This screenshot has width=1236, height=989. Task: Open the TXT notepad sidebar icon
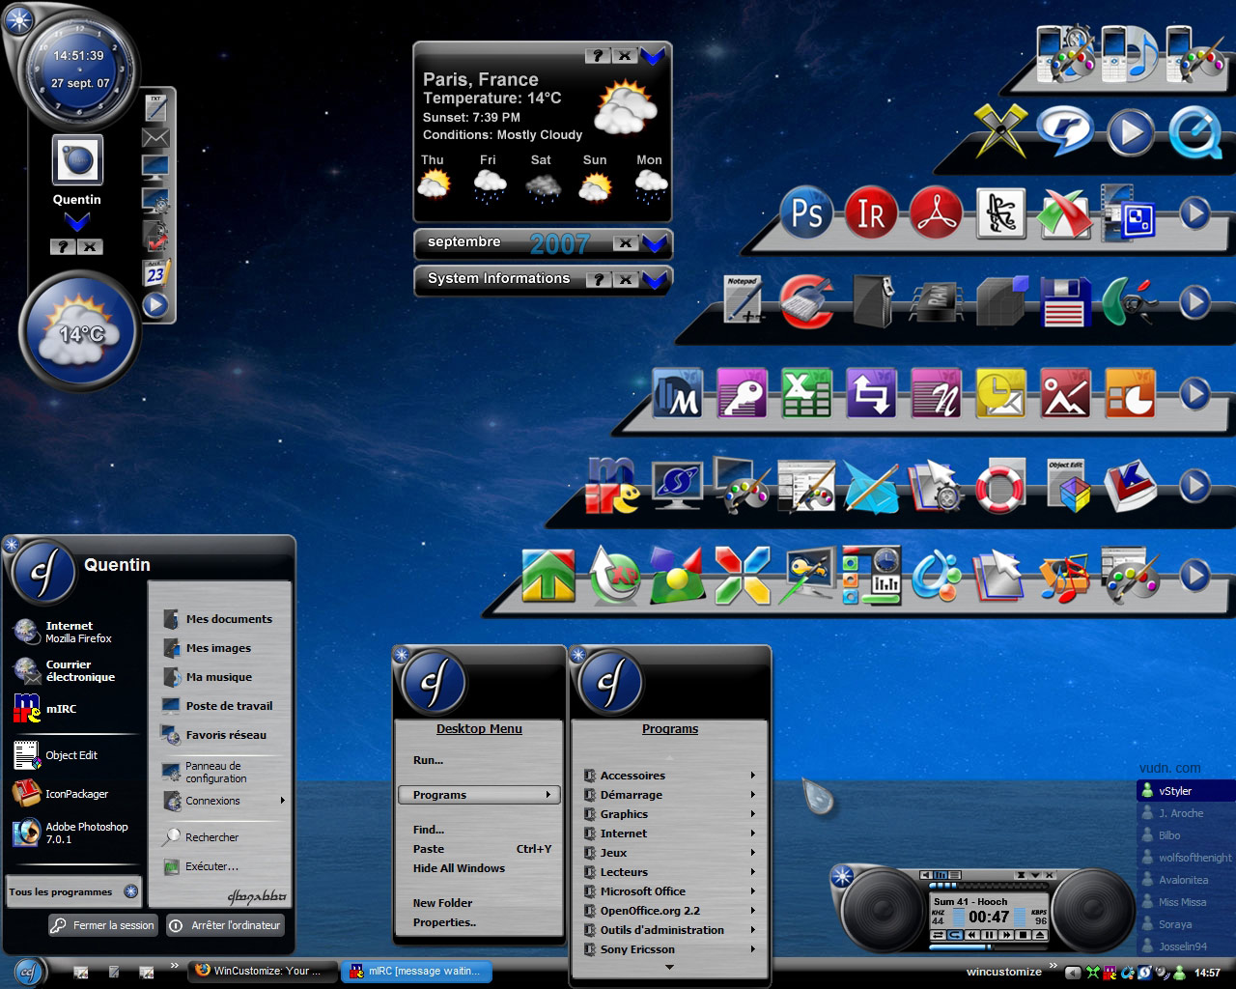155,106
